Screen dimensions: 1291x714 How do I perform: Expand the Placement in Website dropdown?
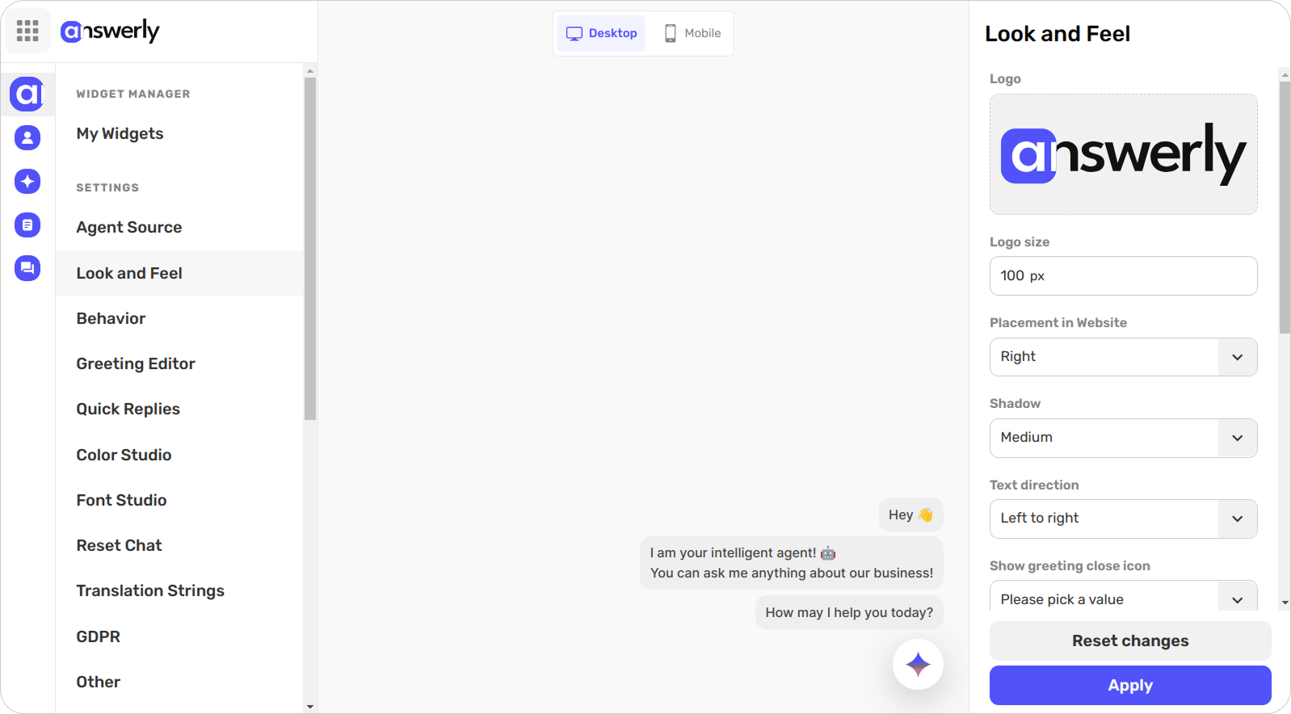coord(1123,357)
